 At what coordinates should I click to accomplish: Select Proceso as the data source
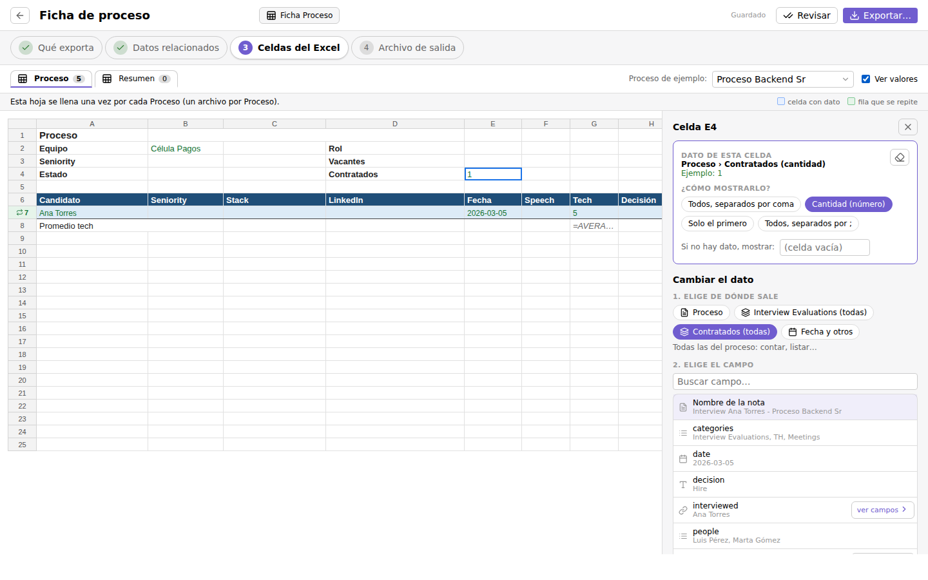[x=701, y=313]
